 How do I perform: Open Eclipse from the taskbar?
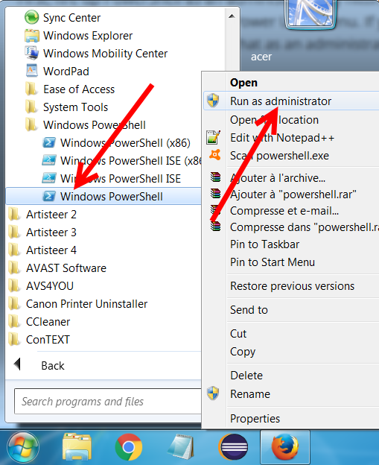click(x=234, y=447)
